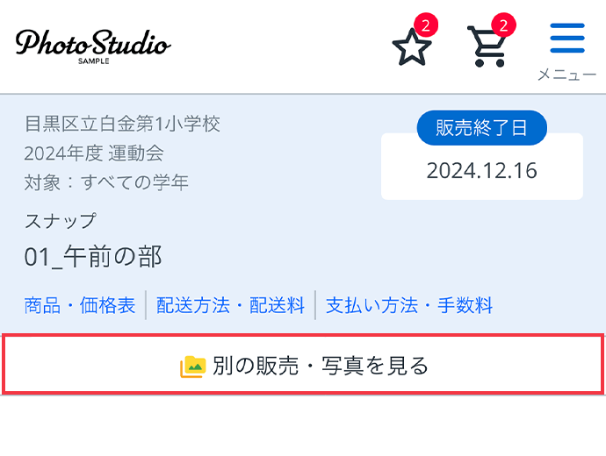Select the 01_午前の部 heading

93,257
